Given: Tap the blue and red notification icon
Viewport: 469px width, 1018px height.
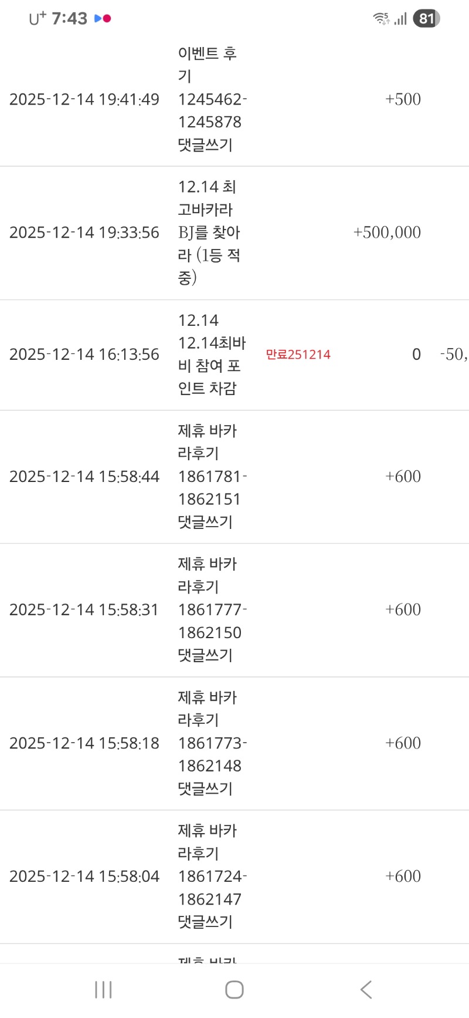Looking at the screenshot, I should pos(103,19).
